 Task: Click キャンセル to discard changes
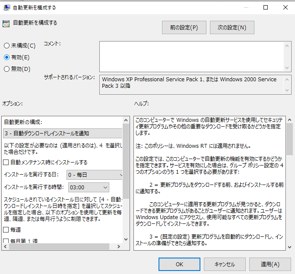[225, 264]
